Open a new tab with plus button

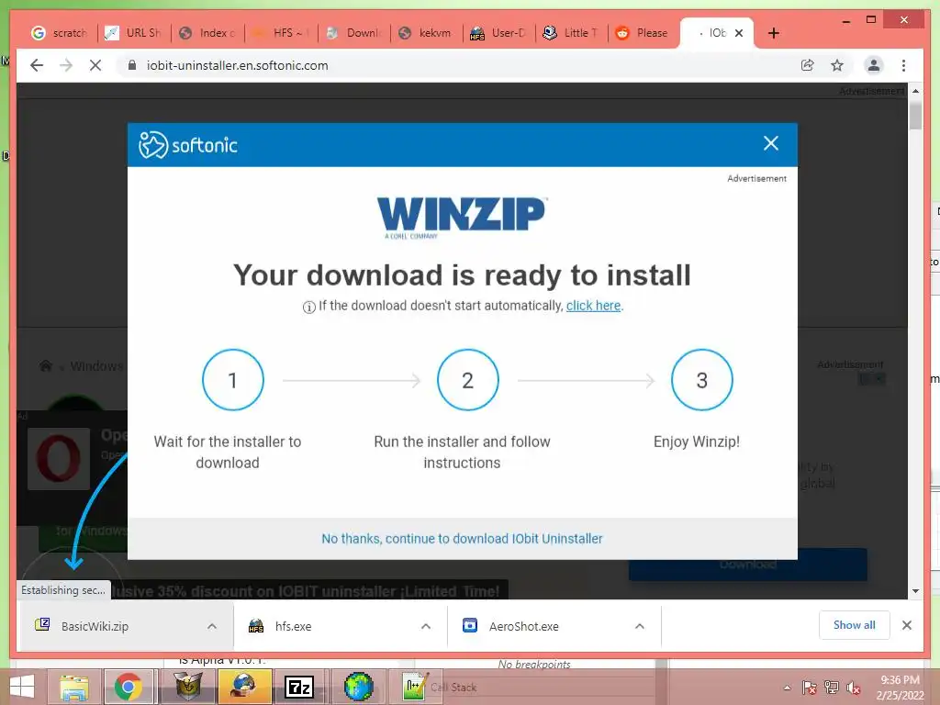[773, 33]
